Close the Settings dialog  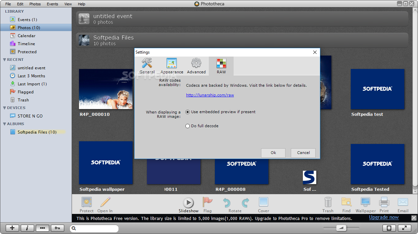[315, 52]
